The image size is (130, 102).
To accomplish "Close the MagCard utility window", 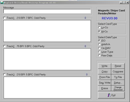I will click(x=127, y=3).
